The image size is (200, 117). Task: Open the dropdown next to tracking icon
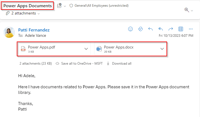pos(65,6)
